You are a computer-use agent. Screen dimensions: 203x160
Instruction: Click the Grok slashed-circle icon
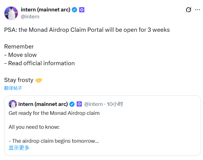coord(189,10)
